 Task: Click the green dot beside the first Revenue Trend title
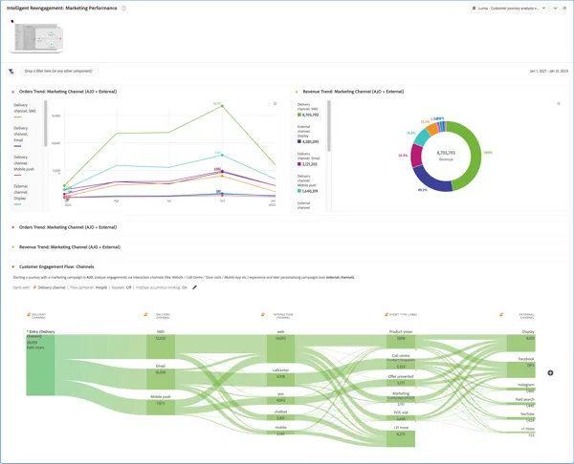point(297,92)
